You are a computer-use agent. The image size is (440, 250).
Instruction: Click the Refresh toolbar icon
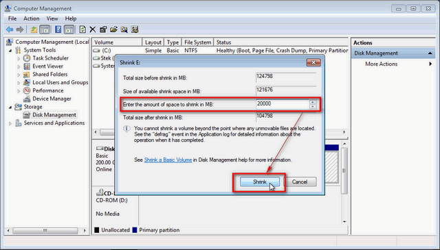coord(82,29)
